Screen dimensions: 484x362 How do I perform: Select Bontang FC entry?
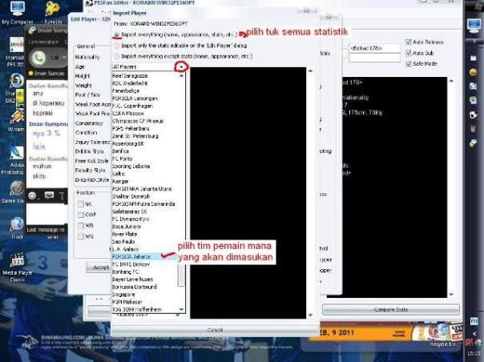145,271
